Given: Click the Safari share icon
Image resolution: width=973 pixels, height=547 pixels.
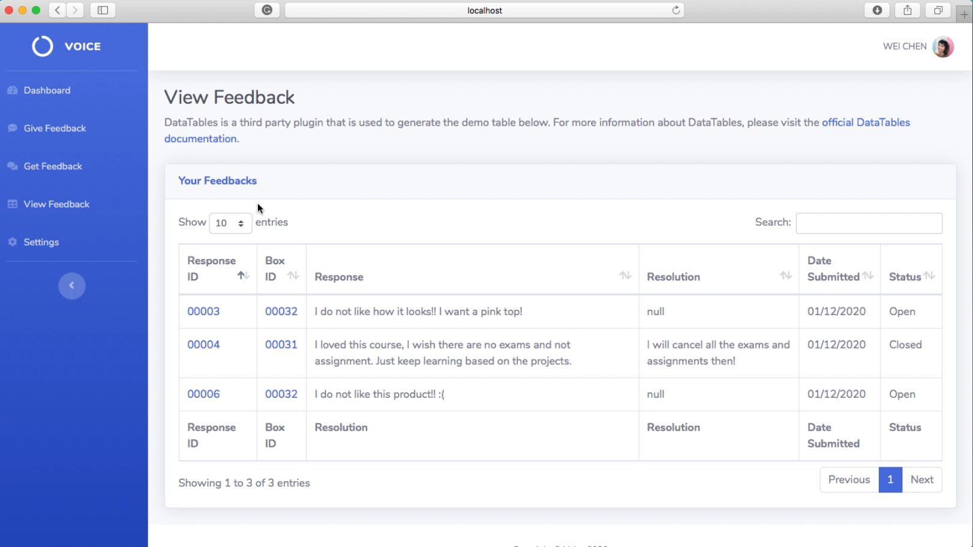Looking at the screenshot, I should coord(908,10).
